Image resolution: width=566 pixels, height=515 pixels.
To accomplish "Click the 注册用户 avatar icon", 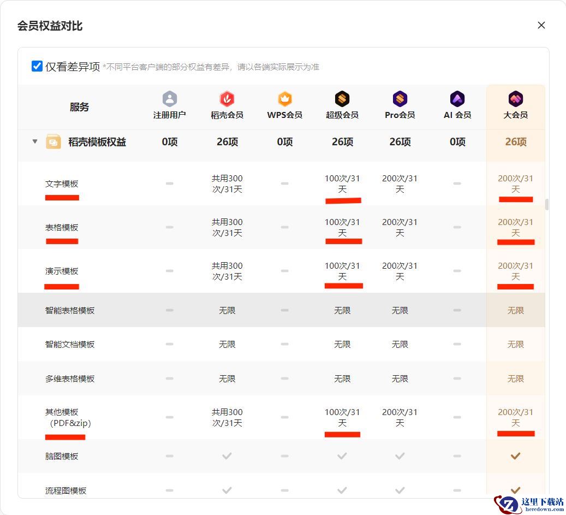I will click(170, 99).
